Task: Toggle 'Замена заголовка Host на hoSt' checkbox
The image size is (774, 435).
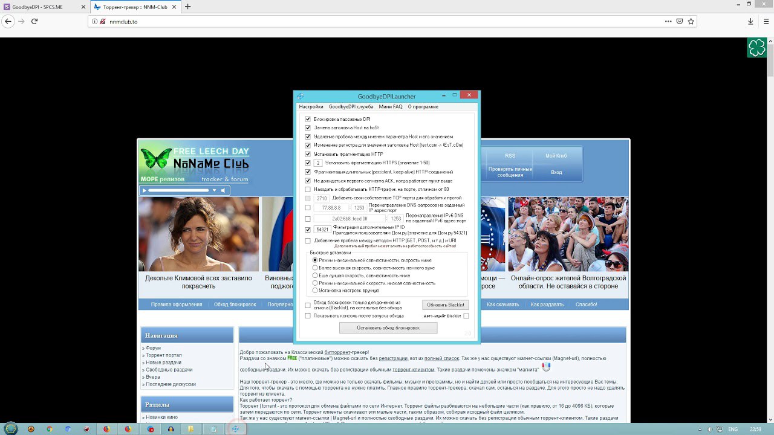Action: click(x=308, y=127)
